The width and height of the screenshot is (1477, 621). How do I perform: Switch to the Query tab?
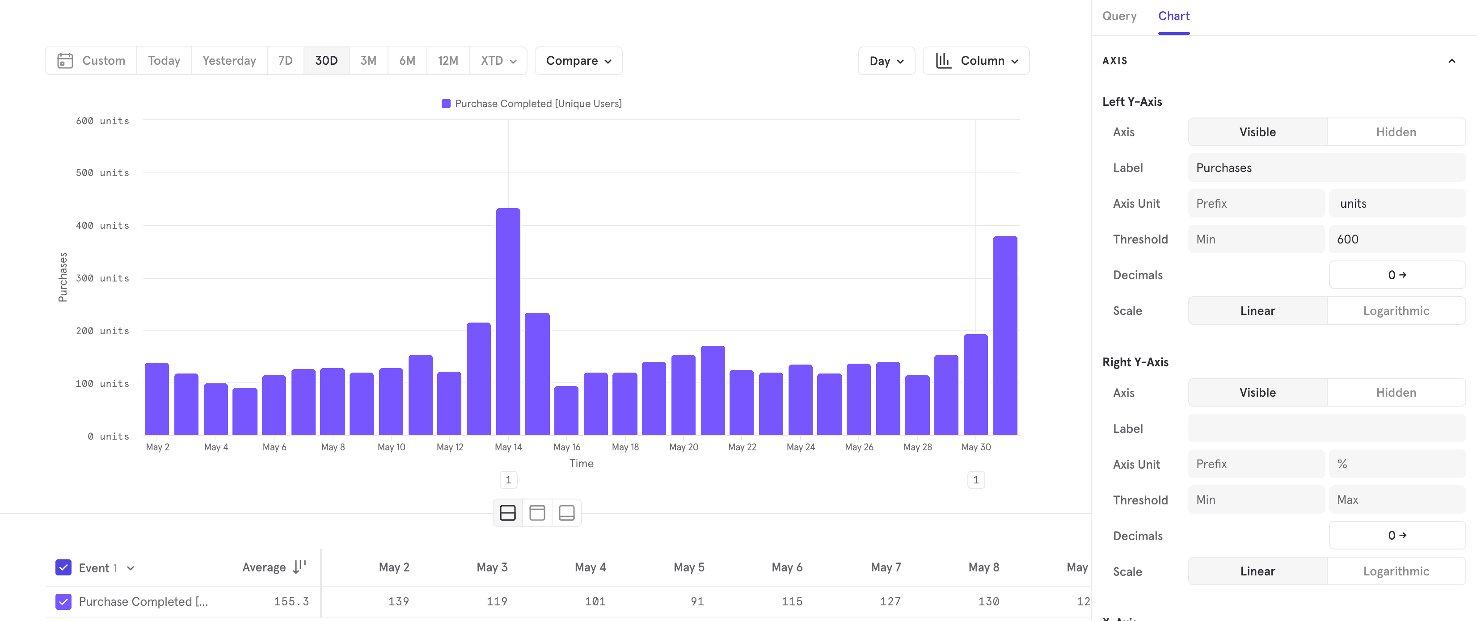1118,16
